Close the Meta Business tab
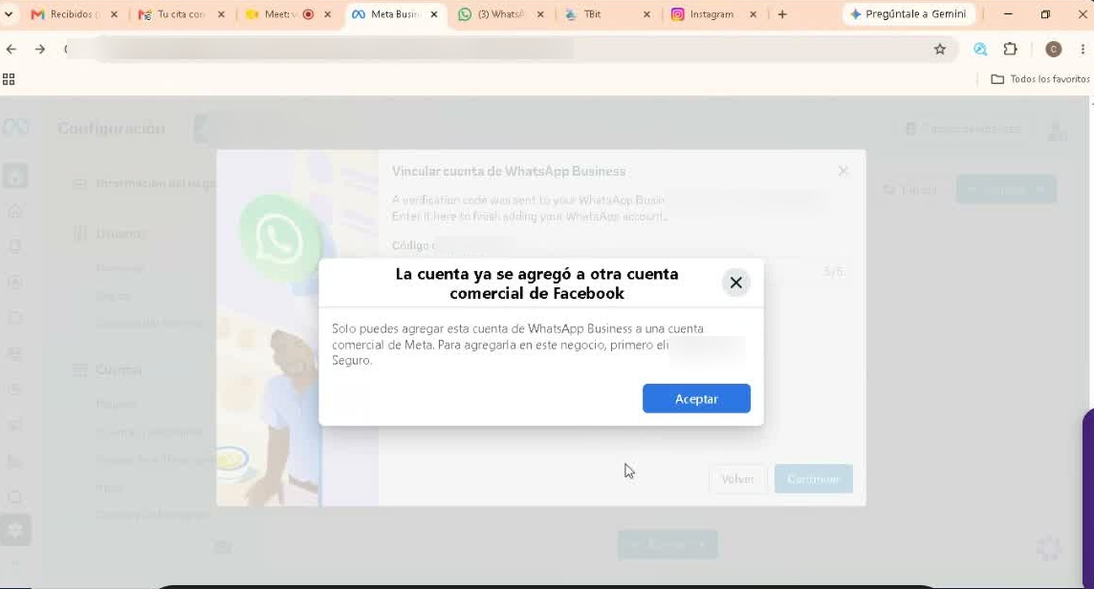 coord(434,14)
